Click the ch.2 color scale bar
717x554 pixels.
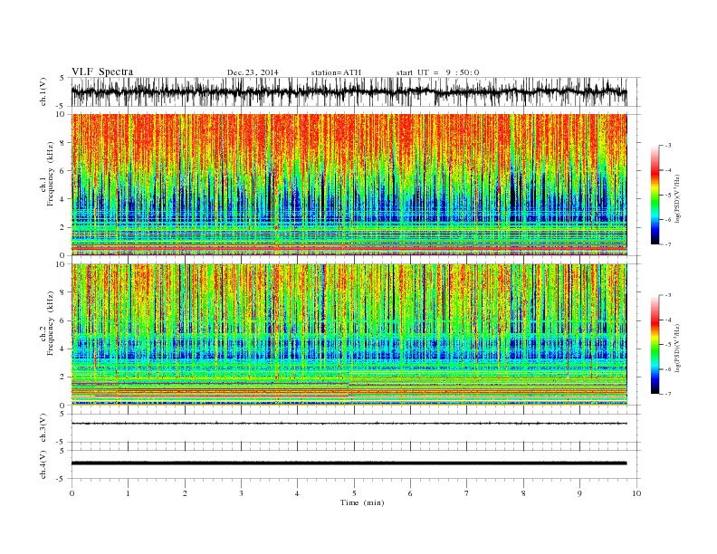(655, 345)
